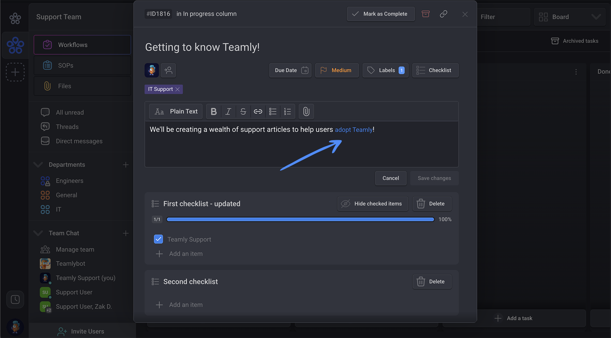
Task: Add a new department with plus icon
Action: [x=126, y=165]
